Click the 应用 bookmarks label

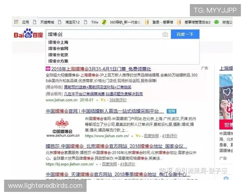[25, 22]
